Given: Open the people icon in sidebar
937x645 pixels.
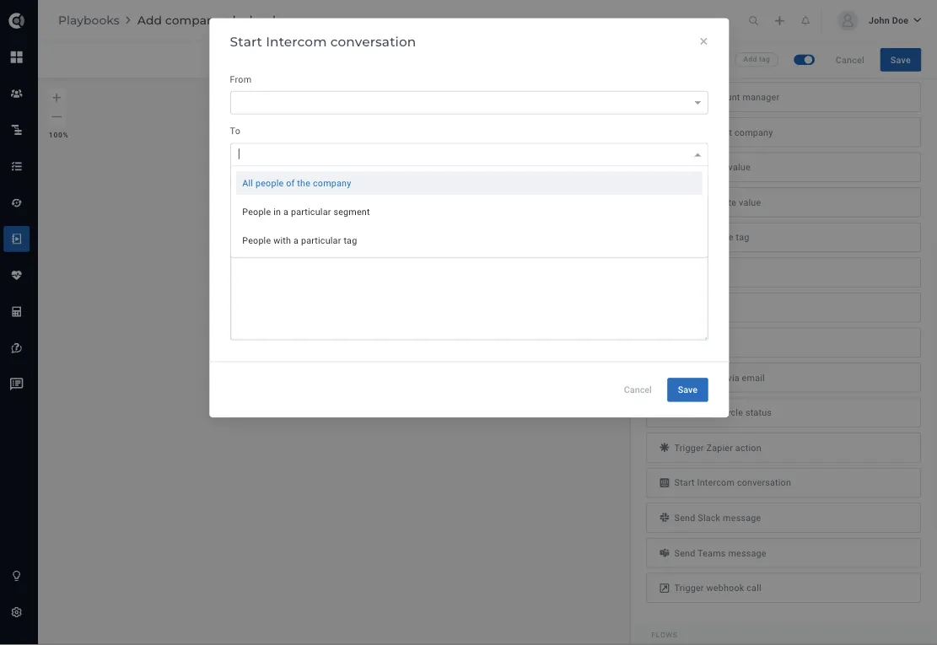Looking at the screenshot, I should coord(17,93).
